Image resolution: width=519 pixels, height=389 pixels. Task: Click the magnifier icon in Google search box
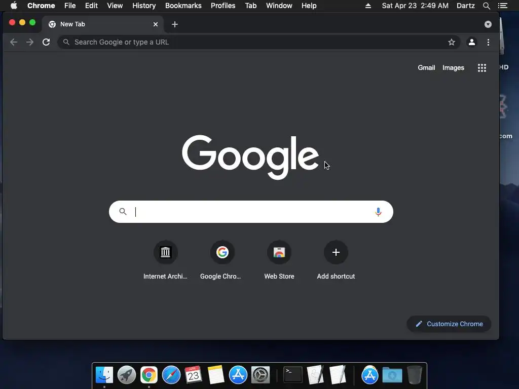pos(123,211)
